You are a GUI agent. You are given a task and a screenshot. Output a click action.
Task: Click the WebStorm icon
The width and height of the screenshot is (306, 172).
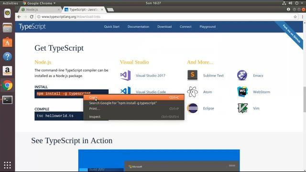[242, 92]
